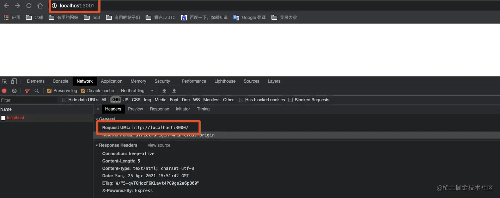Viewport: 500px width, 198px height.
Task: Open the pdd bookmark folder
Action: (x=92, y=17)
